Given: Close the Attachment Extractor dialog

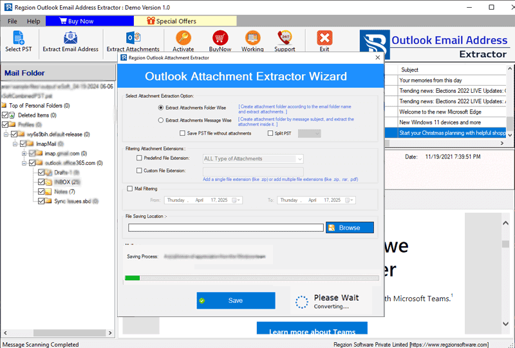Looking at the screenshot, I should [378, 57].
